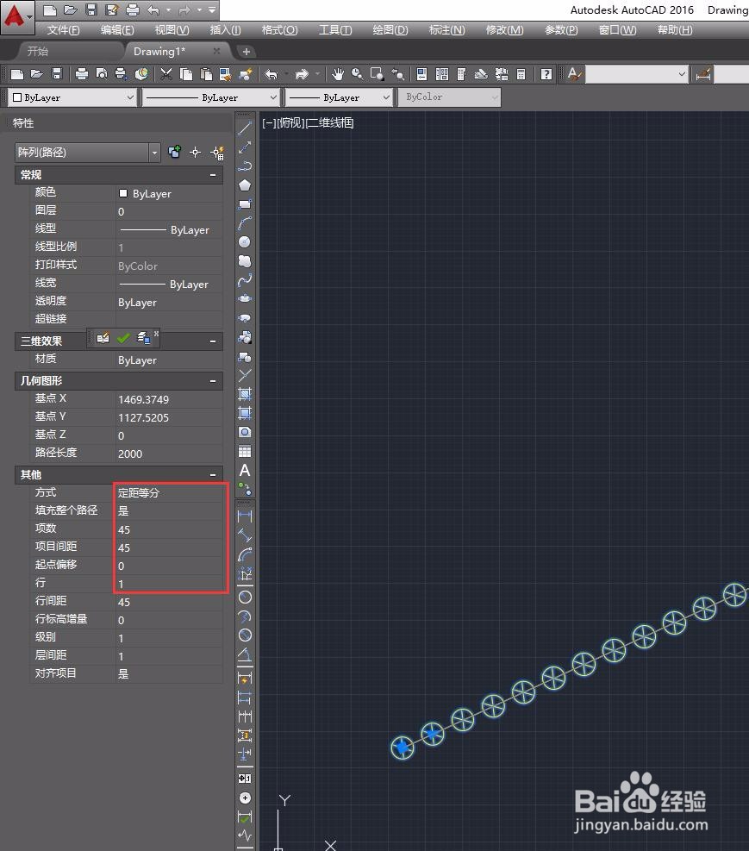Click the first blue grip on path array
Viewport: 749px width, 851px height.
(403, 748)
